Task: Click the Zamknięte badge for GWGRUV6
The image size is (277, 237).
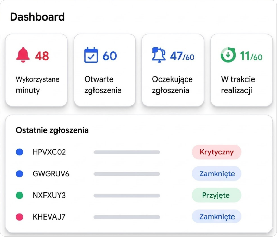Action: 217,174
